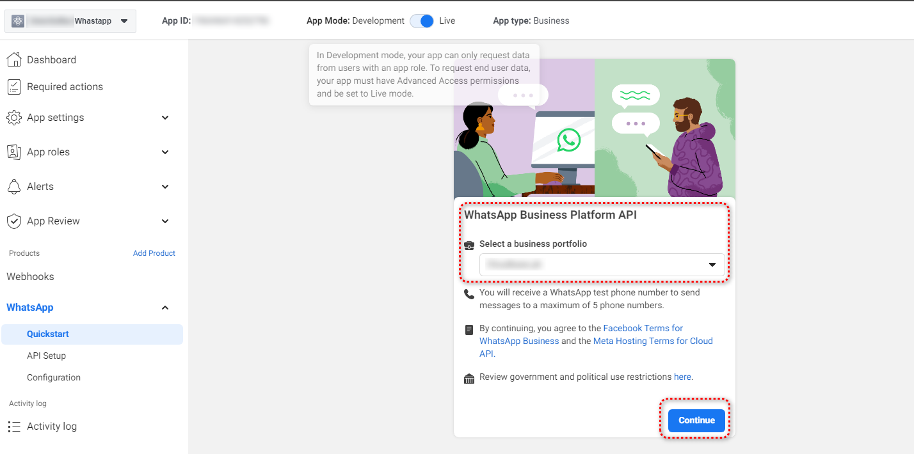
Task: Click the App roles person icon
Action: (14, 152)
